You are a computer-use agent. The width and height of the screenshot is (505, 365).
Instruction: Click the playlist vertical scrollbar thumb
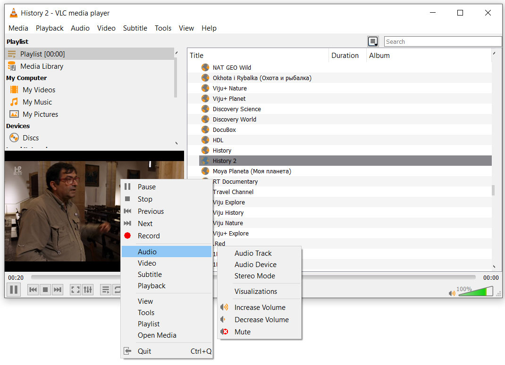(493, 190)
